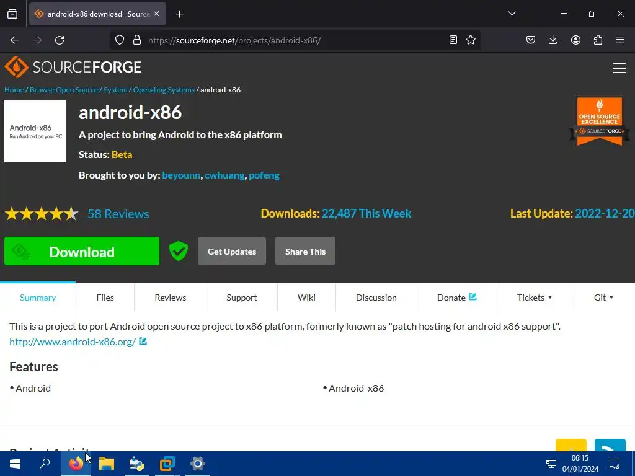Click the five-star rating display
635x476 pixels.
(42, 214)
